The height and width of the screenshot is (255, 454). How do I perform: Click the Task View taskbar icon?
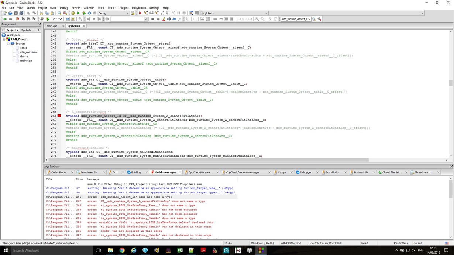click(x=98, y=251)
